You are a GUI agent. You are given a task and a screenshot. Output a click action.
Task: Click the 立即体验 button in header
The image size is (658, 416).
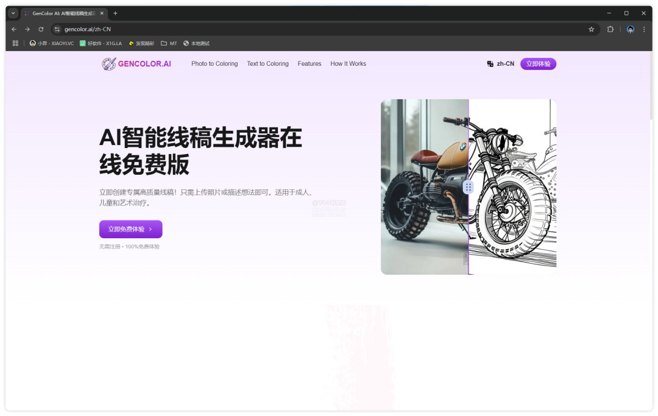tap(538, 64)
